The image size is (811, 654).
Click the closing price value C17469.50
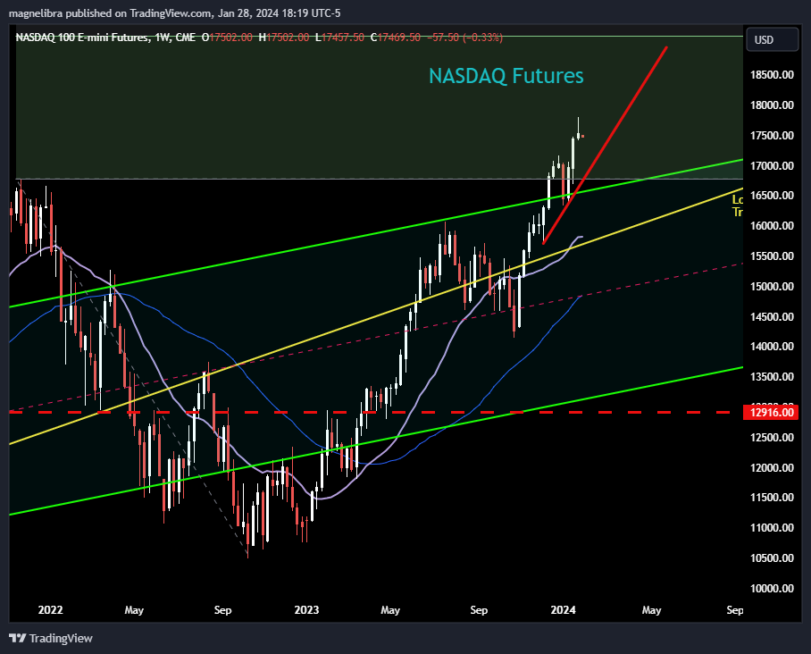[395, 38]
